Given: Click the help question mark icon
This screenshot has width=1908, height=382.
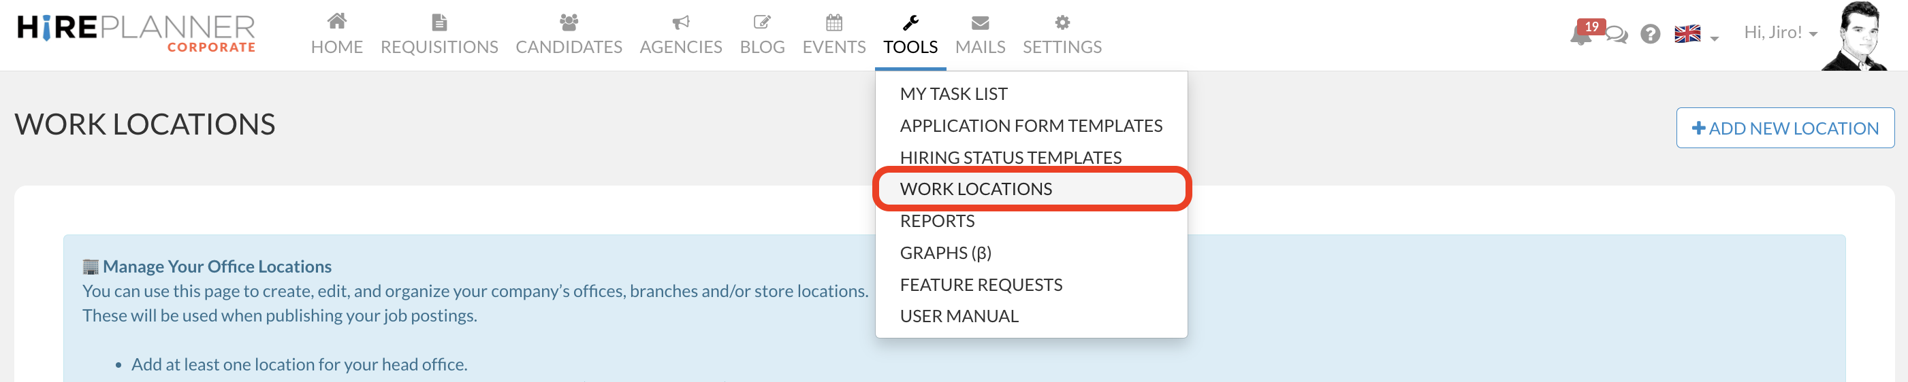Looking at the screenshot, I should coord(1650,34).
